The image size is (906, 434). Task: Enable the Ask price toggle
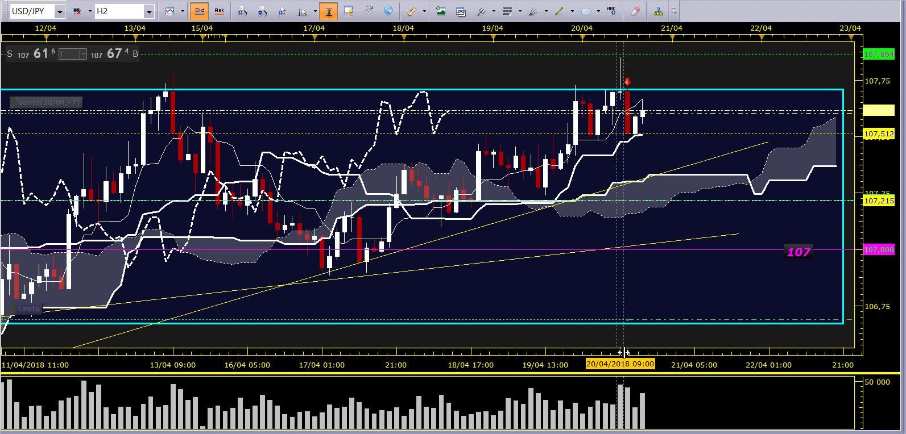[x=219, y=11]
